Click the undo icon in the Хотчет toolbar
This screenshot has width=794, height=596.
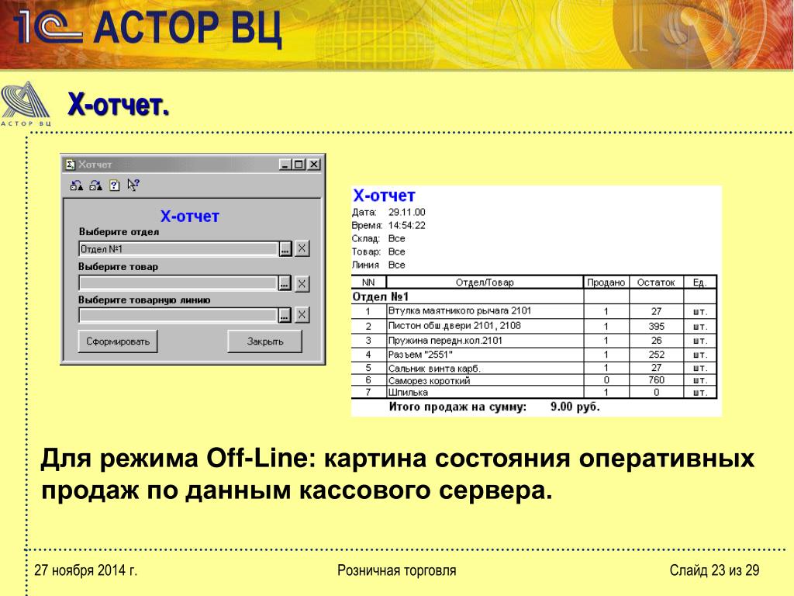pos(77,185)
